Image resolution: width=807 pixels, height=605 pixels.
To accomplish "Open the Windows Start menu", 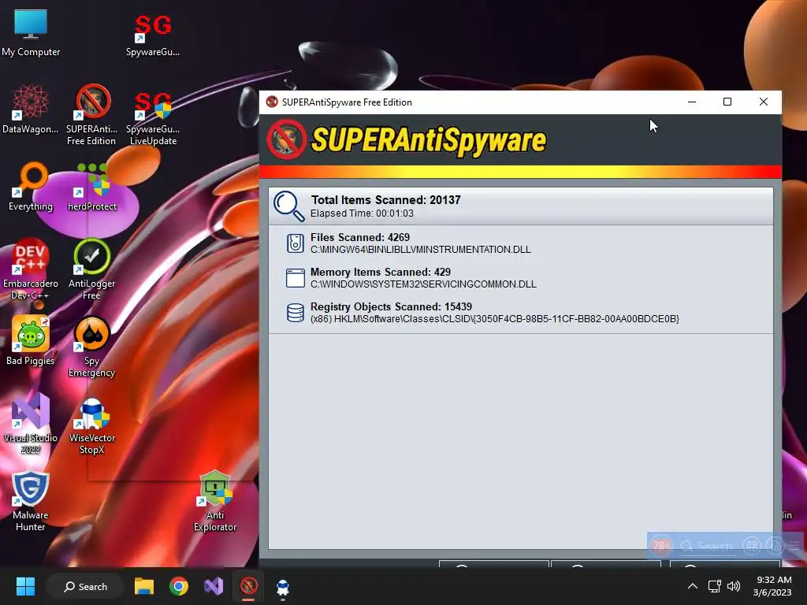I will click(25, 586).
